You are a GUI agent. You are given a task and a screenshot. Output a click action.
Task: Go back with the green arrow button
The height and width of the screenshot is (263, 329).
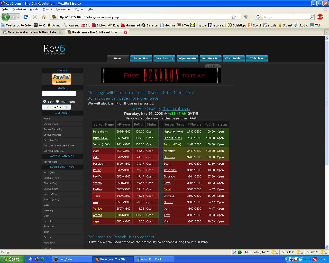6,17
